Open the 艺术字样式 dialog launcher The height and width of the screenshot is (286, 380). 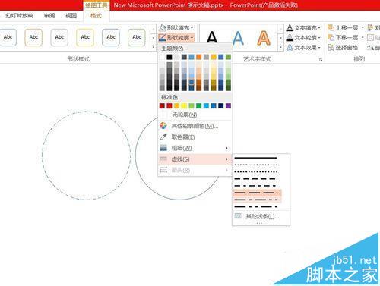[321, 60]
